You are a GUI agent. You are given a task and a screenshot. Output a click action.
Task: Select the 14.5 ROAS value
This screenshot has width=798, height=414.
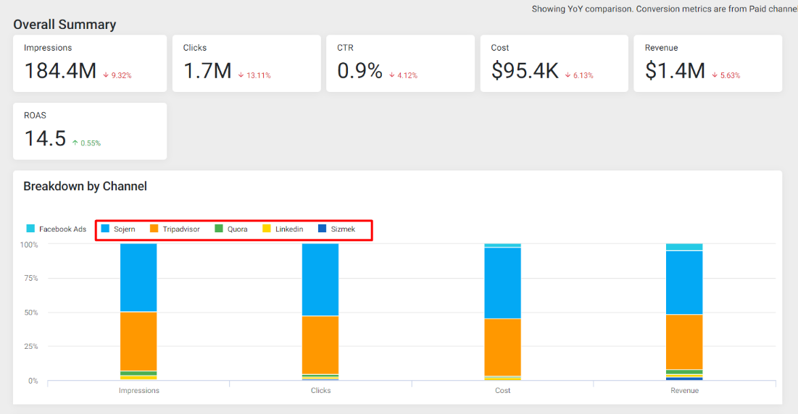(x=45, y=138)
